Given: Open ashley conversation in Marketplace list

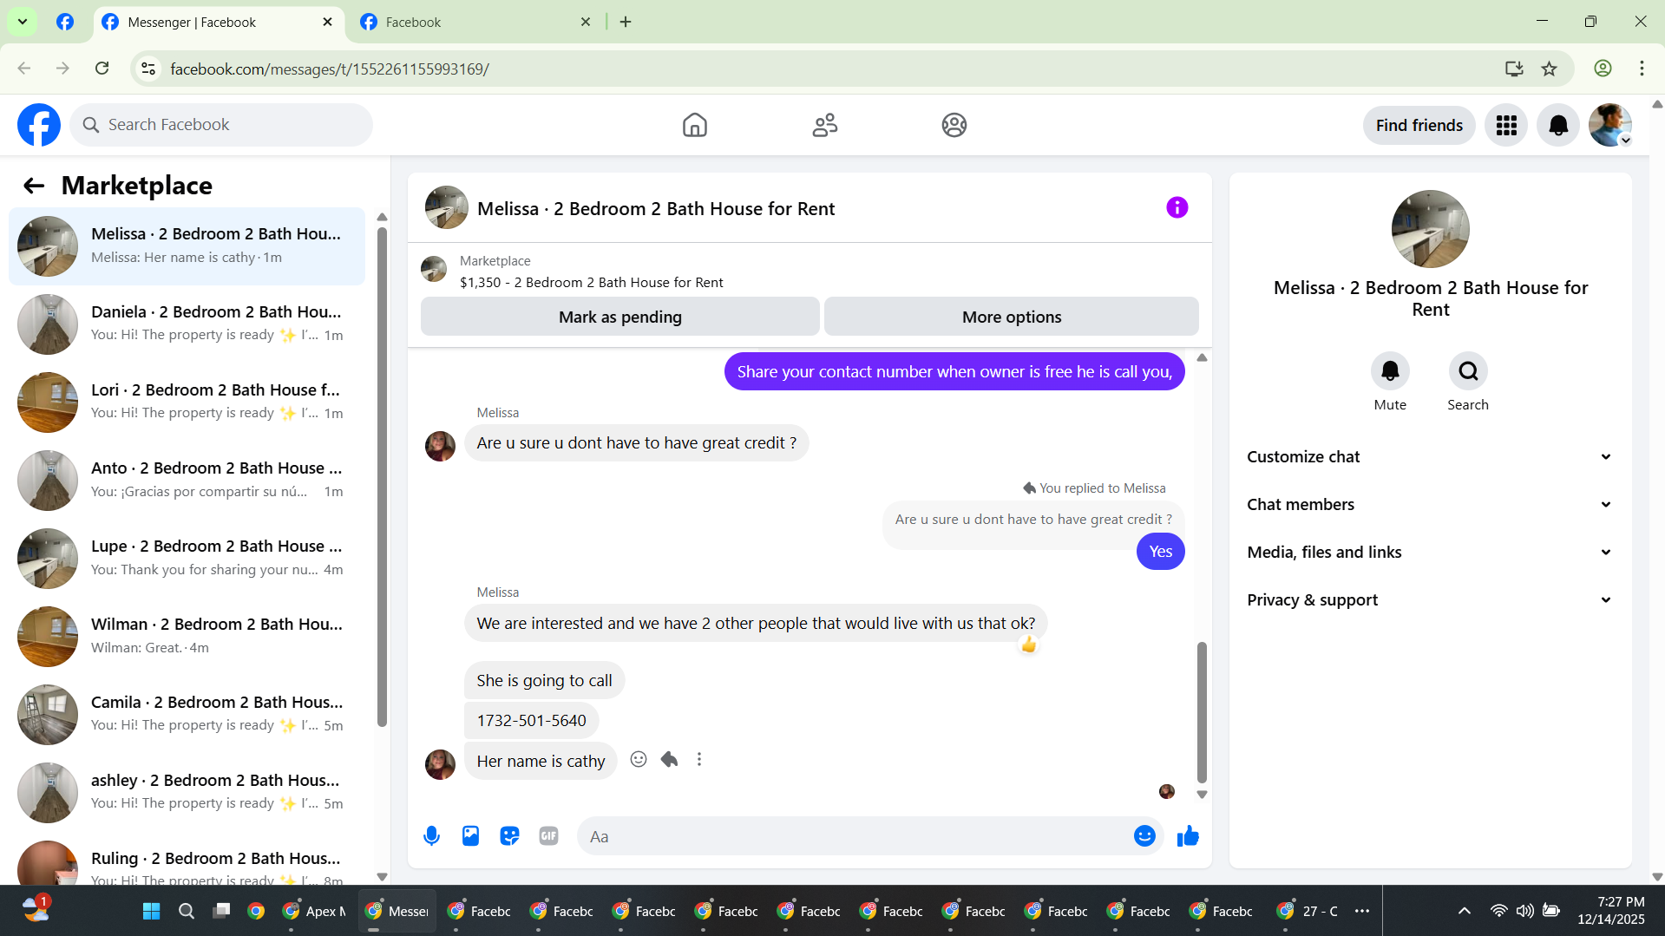Looking at the screenshot, I should coord(187,792).
